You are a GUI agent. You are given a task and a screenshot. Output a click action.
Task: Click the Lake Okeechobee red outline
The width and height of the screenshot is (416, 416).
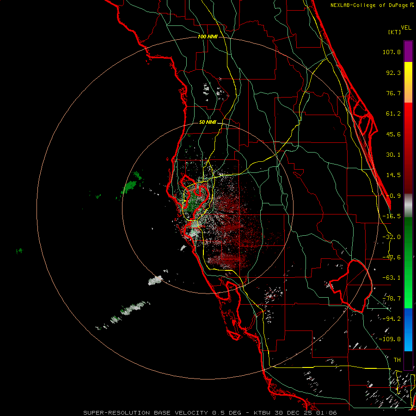(351, 286)
